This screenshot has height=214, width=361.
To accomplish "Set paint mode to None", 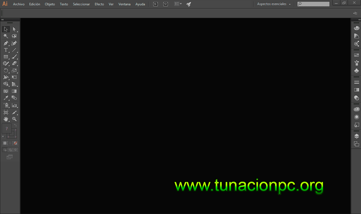I will point(16,143).
